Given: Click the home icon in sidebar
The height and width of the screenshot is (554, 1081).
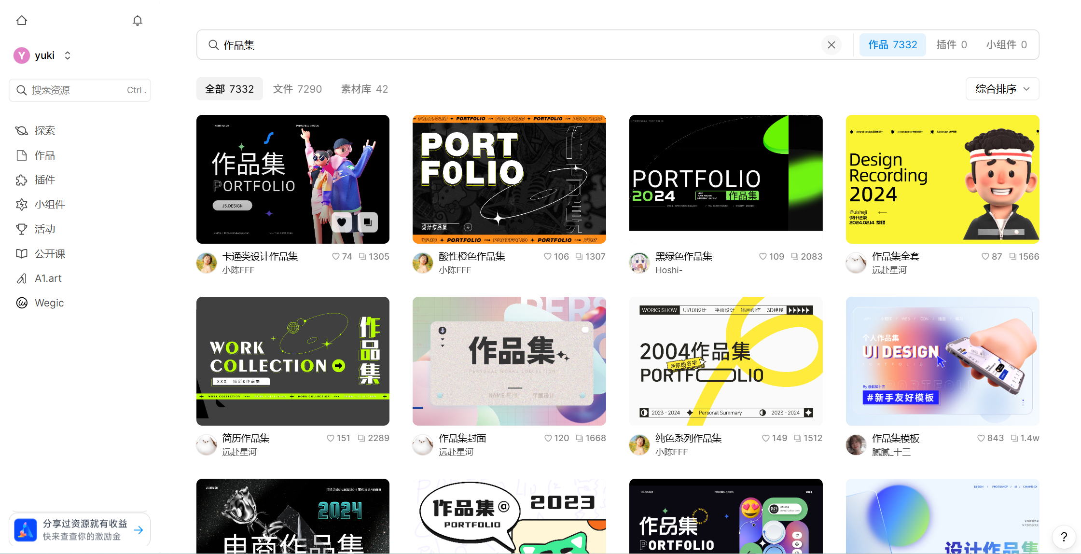Looking at the screenshot, I should (22, 20).
